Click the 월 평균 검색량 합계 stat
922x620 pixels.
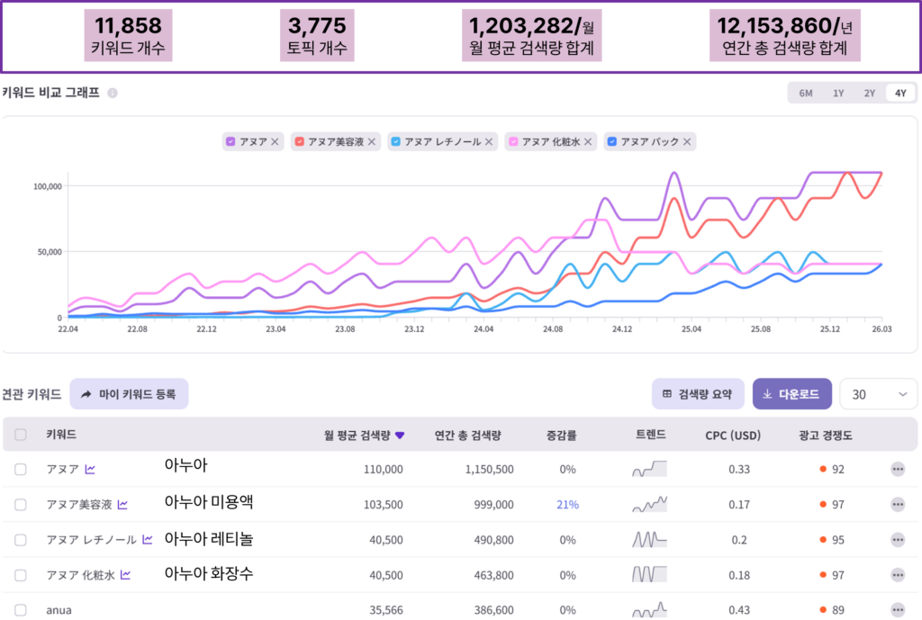[x=531, y=35]
